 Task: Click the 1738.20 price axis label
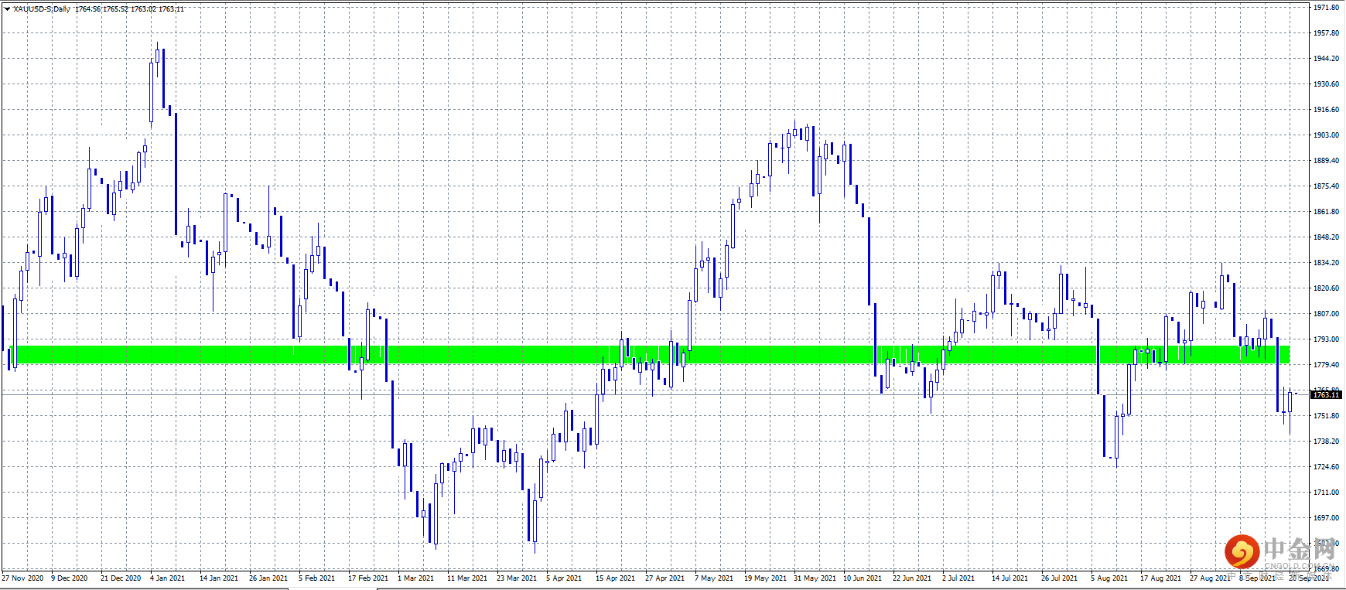1326,442
